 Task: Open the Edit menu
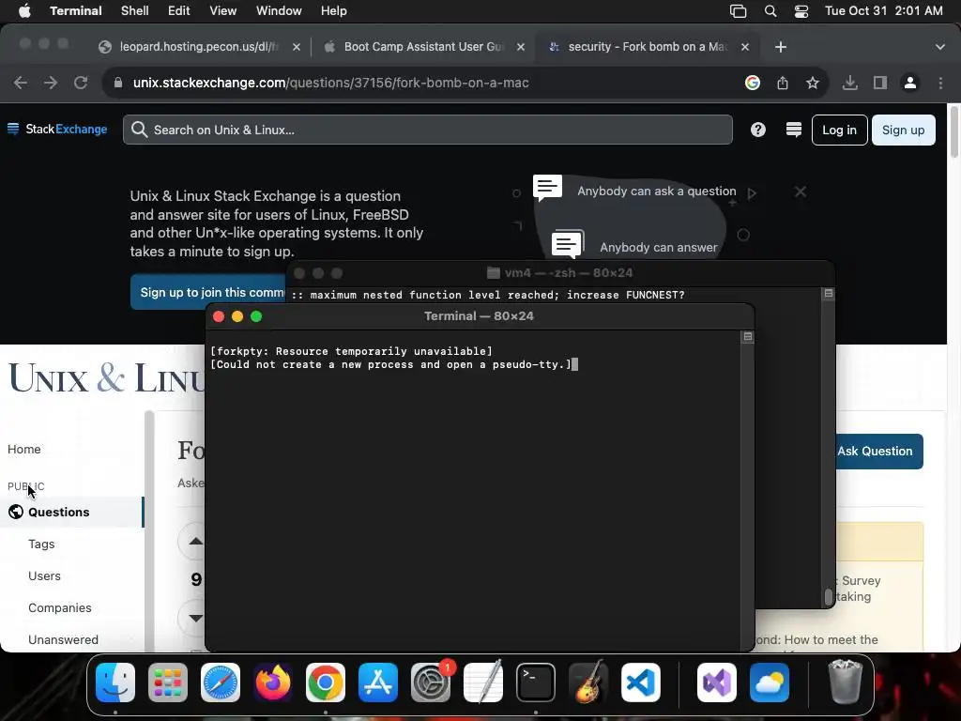[x=179, y=11]
